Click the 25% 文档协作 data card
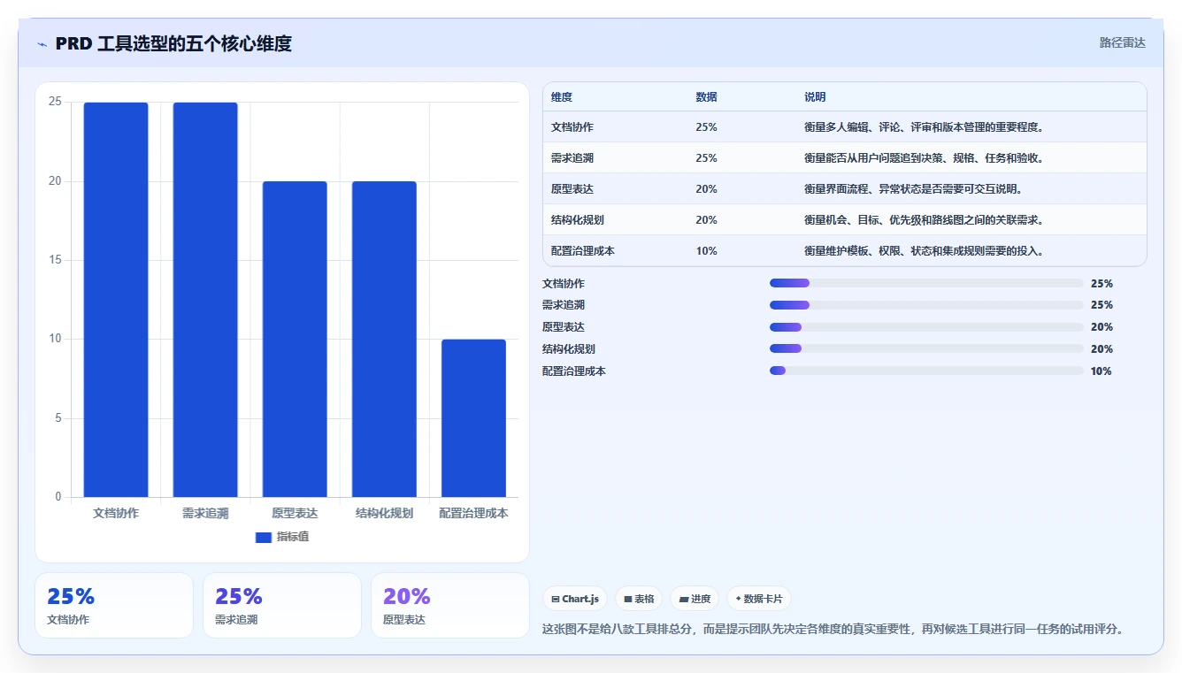The width and height of the screenshot is (1182, 673). click(114, 605)
